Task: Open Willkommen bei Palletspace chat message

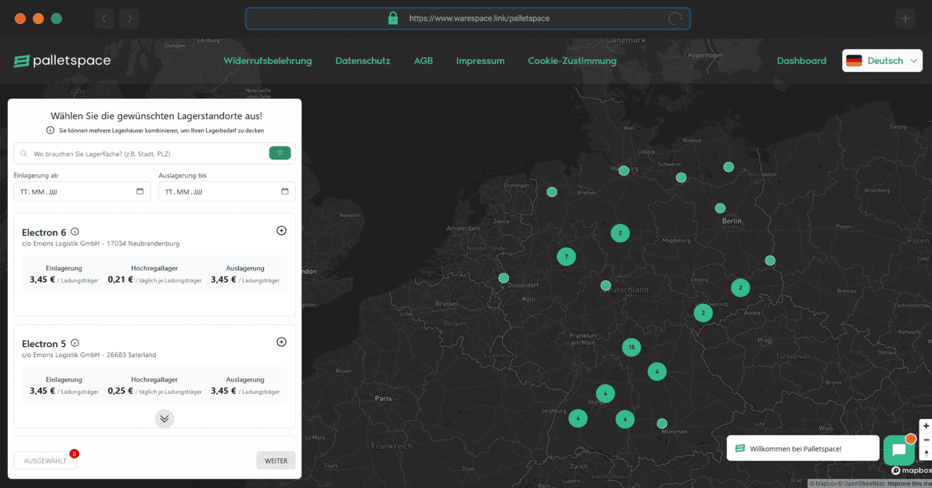Action: tap(802, 449)
